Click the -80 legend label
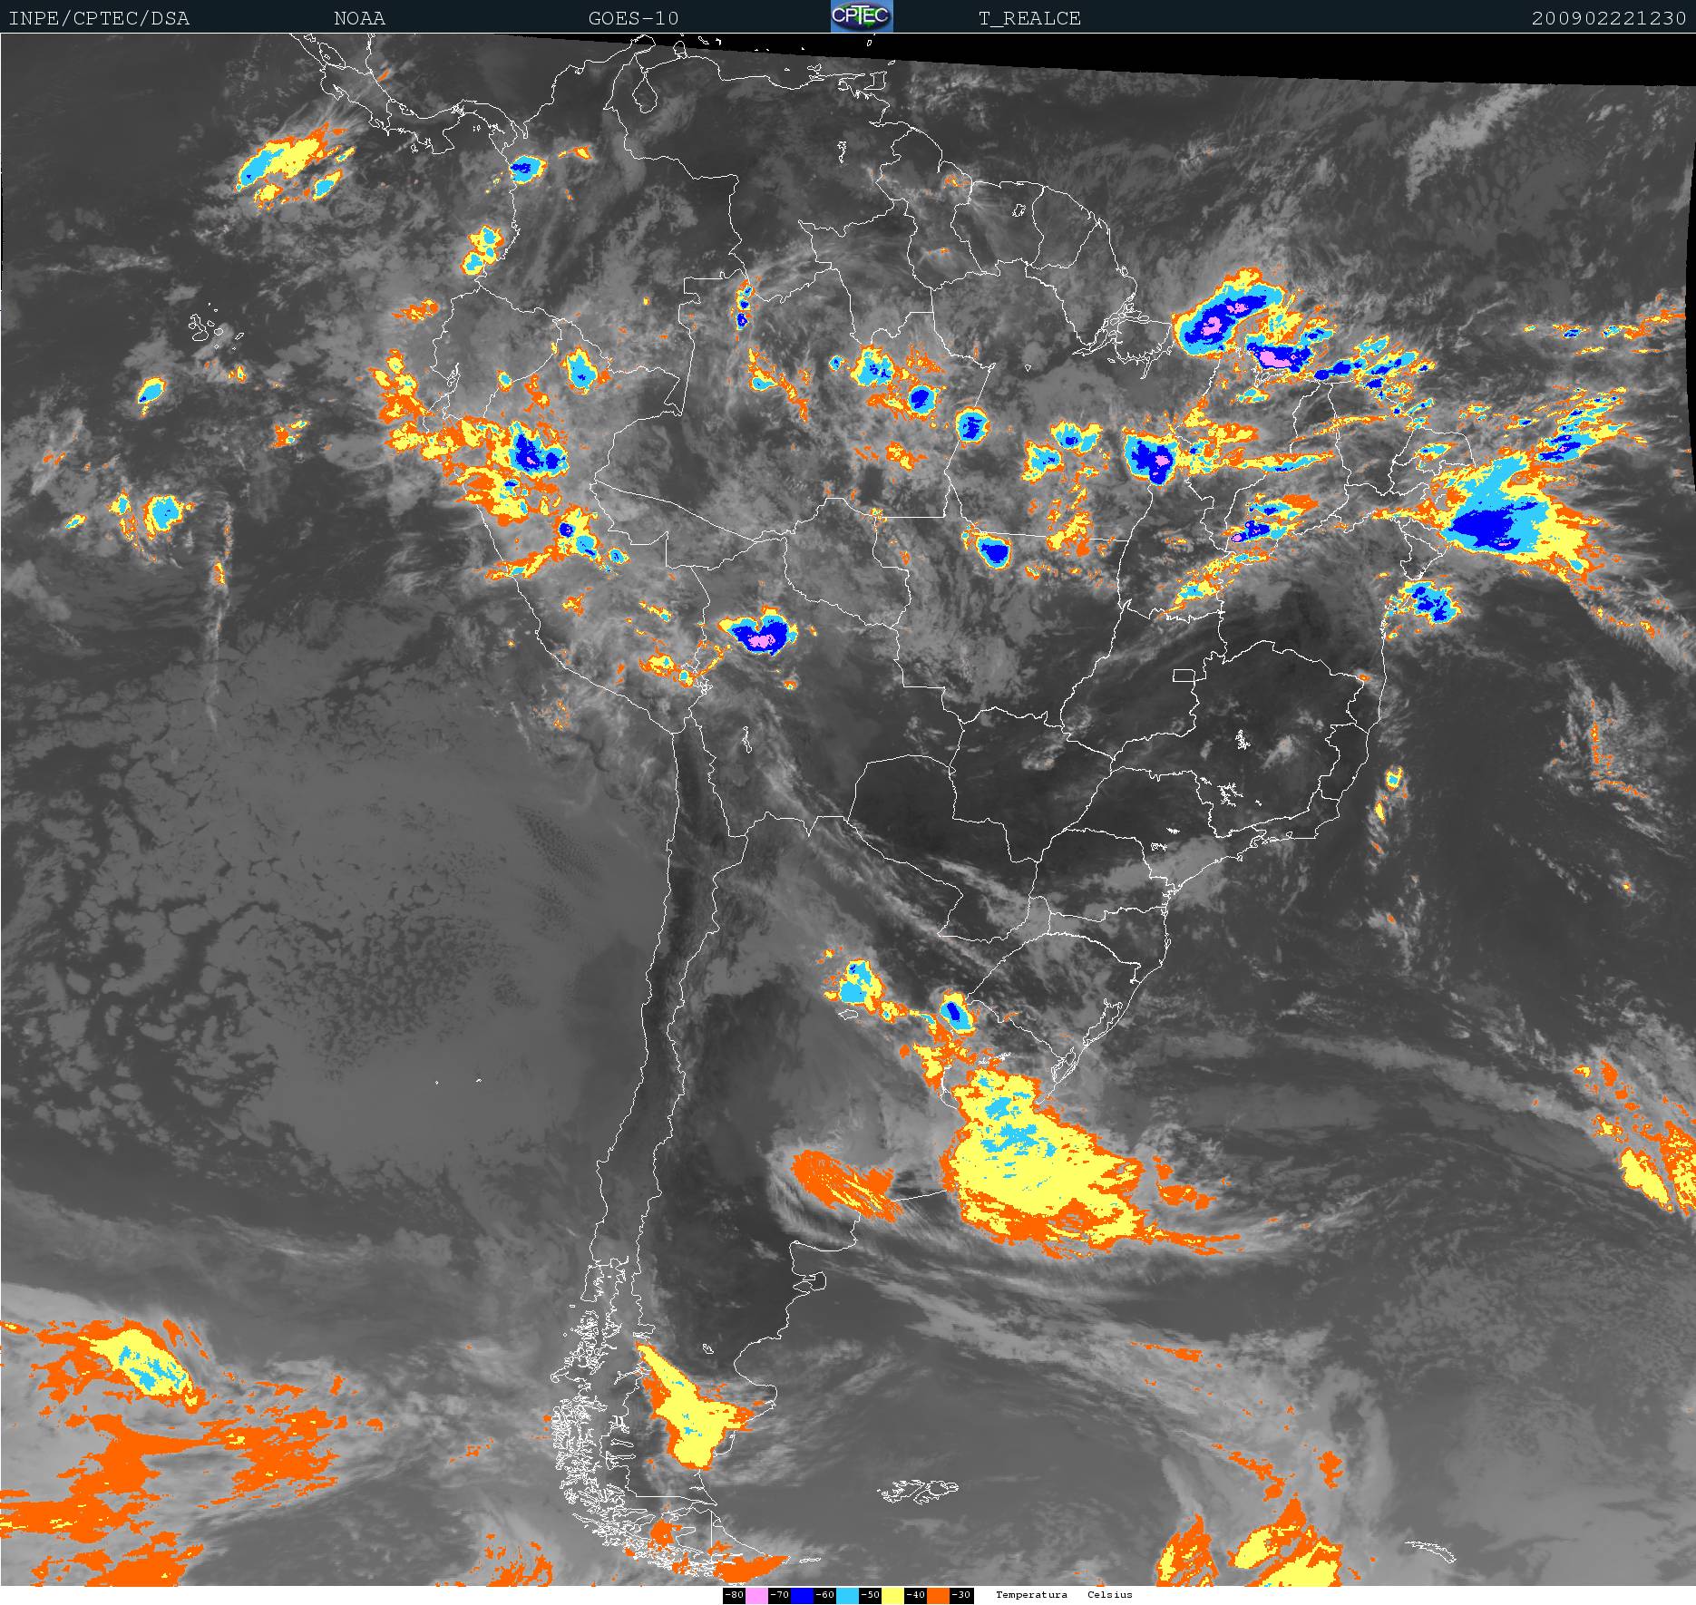 (x=734, y=1595)
